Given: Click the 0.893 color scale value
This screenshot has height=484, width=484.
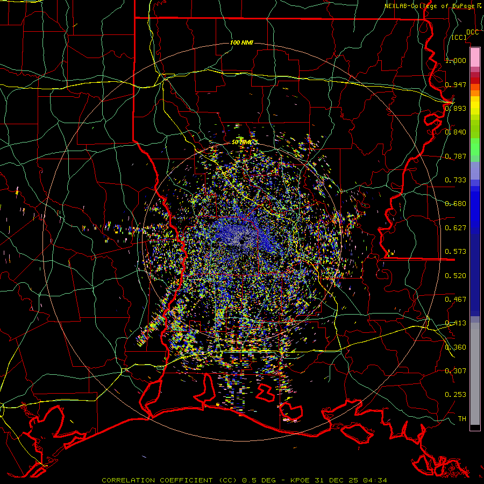Looking at the screenshot, I should click(x=455, y=108).
